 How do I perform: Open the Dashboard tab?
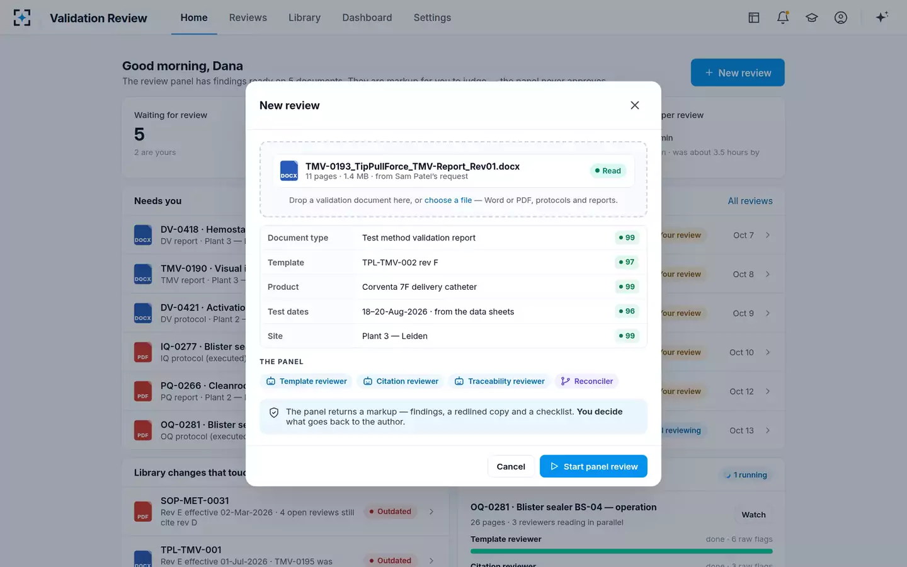(367, 18)
